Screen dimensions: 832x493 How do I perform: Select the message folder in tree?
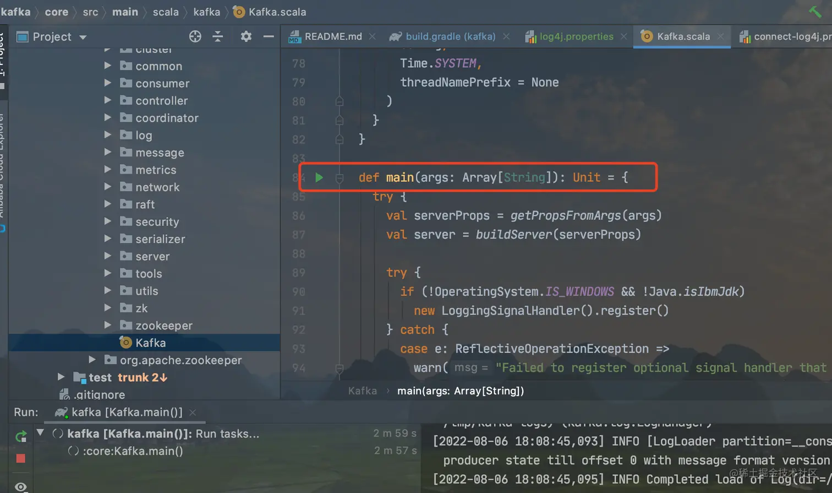coord(160,152)
